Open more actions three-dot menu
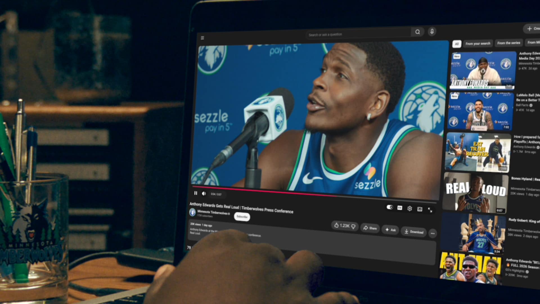This screenshot has height=304, width=540. click(x=433, y=233)
